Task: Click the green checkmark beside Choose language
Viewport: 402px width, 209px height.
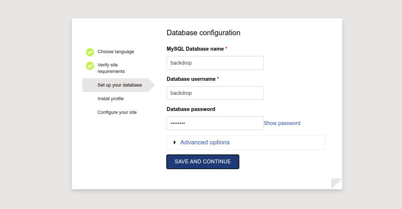Action: pyautogui.click(x=90, y=52)
